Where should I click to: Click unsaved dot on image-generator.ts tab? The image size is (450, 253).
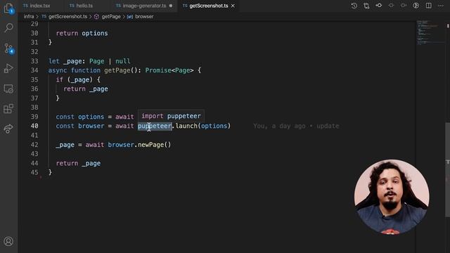point(171,6)
